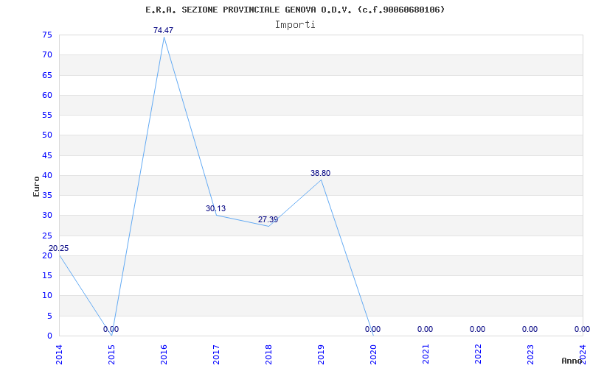Click the y-axis tick label 45
This screenshot has width=590, height=368.
tap(47, 155)
